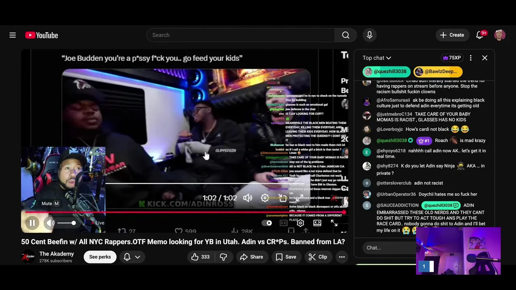Viewport: 516px width, 290px height.
Task: Save video to playlist
Action: pos(286,257)
